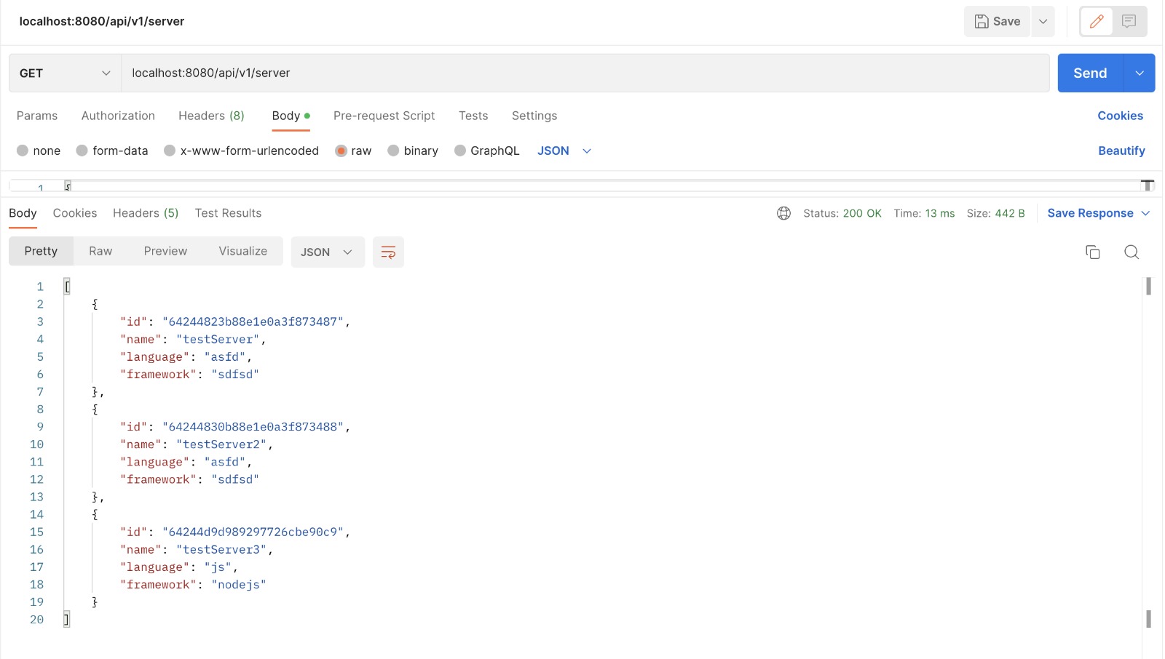The image size is (1165, 659).
Task: Expand the Save options arrow
Action: 1043,22
